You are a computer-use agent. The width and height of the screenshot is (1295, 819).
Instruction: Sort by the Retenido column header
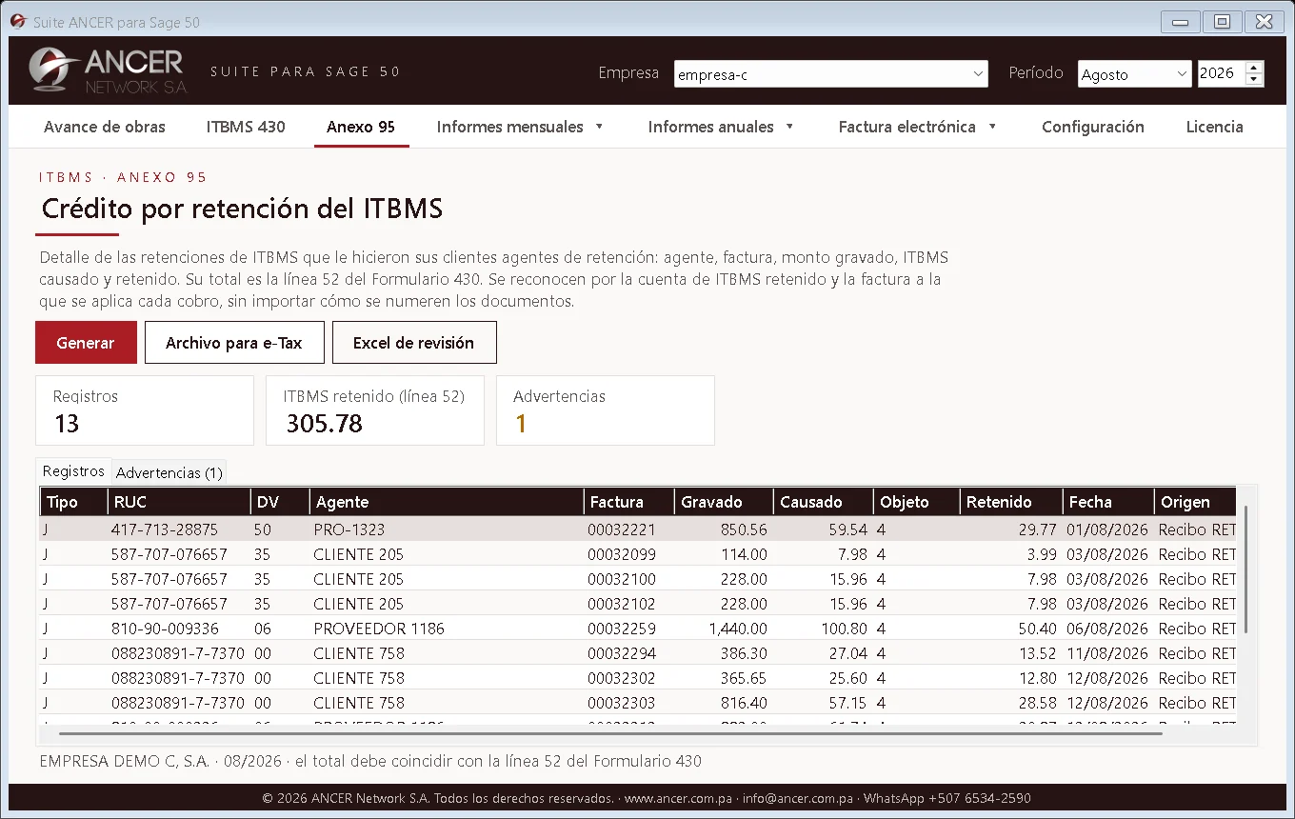coord(1011,502)
